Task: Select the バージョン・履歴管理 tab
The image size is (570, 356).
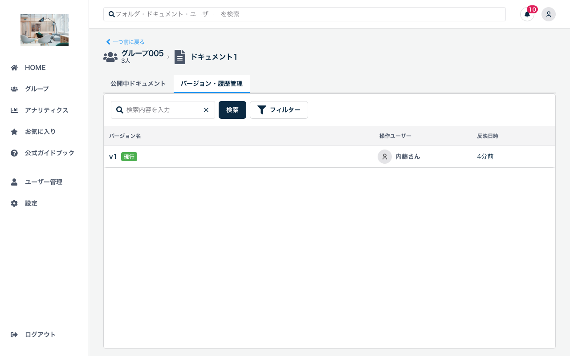Action: point(212,84)
